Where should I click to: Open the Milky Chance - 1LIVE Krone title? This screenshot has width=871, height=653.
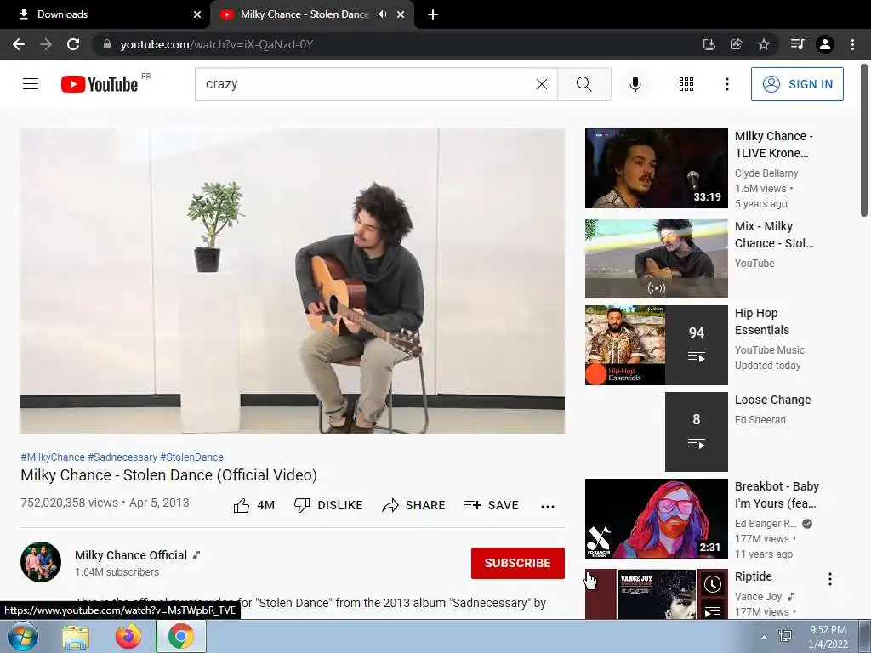tap(774, 145)
